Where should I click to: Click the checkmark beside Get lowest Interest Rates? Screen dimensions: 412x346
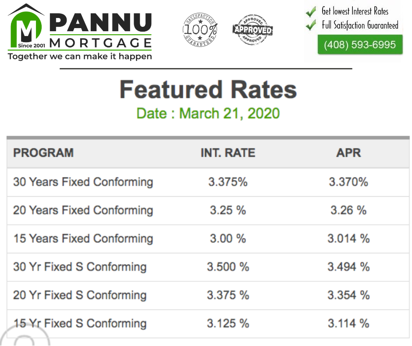[x=311, y=11]
